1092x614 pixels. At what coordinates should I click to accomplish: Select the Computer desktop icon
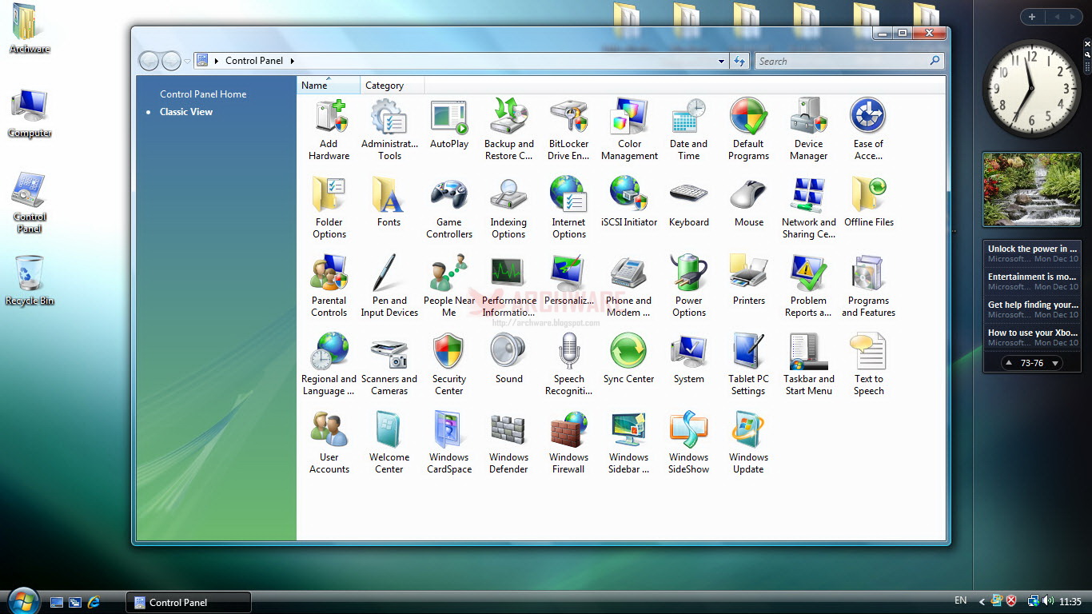tap(30, 114)
